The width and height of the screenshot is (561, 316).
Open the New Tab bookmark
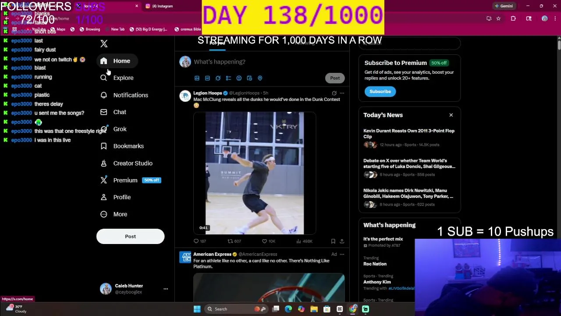(114, 29)
